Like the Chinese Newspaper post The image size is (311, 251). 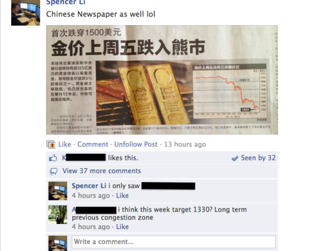pyautogui.click(x=65, y=144)
